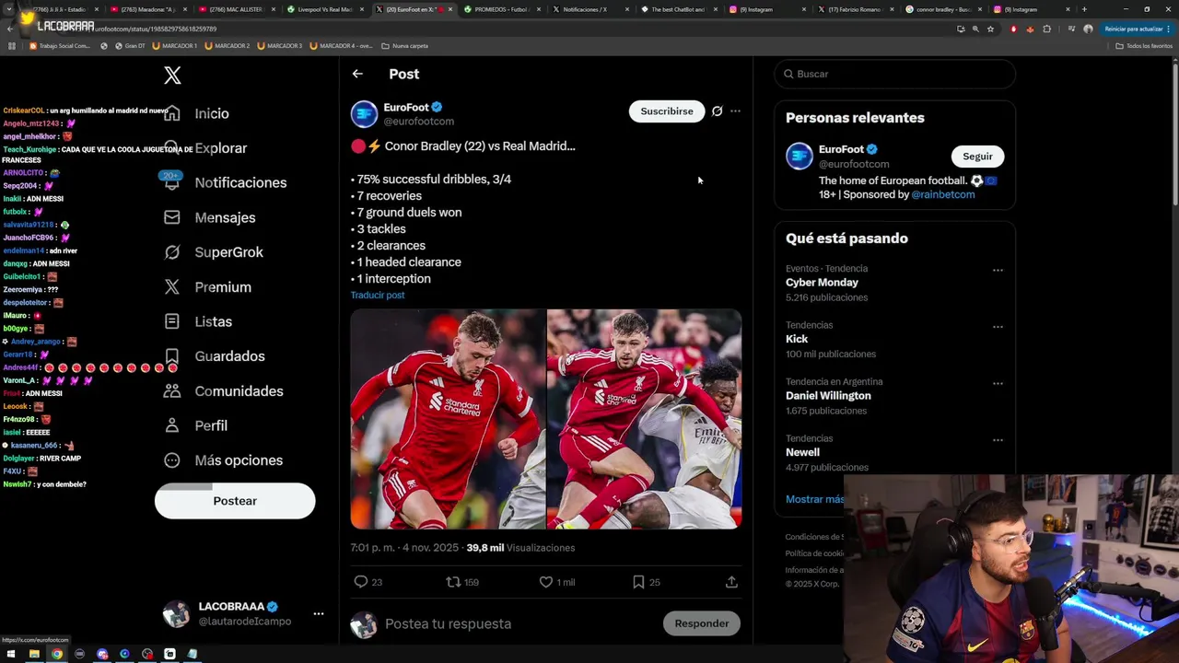Click the EuroFoot avatar on post
Viewport: 1179px width, 663px height.
pos(364,114)
